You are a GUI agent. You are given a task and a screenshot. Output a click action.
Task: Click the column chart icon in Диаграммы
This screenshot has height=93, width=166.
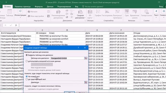click(67, 10)
